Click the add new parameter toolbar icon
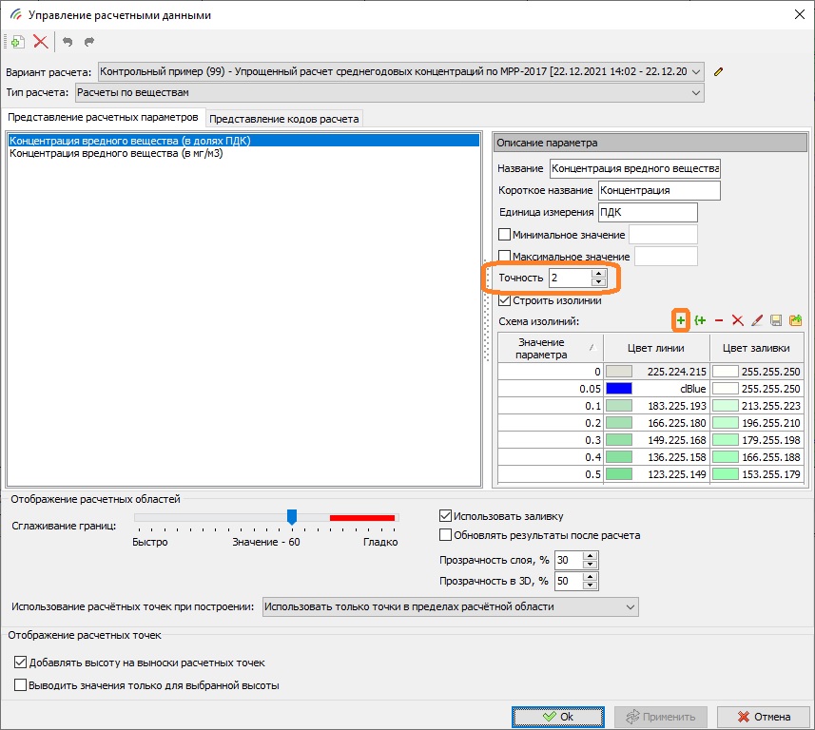815x730 pixels. tap(16, 41)
